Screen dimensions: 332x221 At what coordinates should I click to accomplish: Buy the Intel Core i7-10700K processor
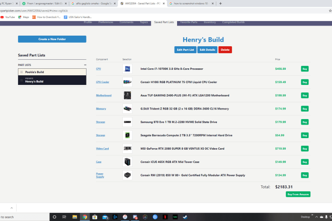coord(305,69)
